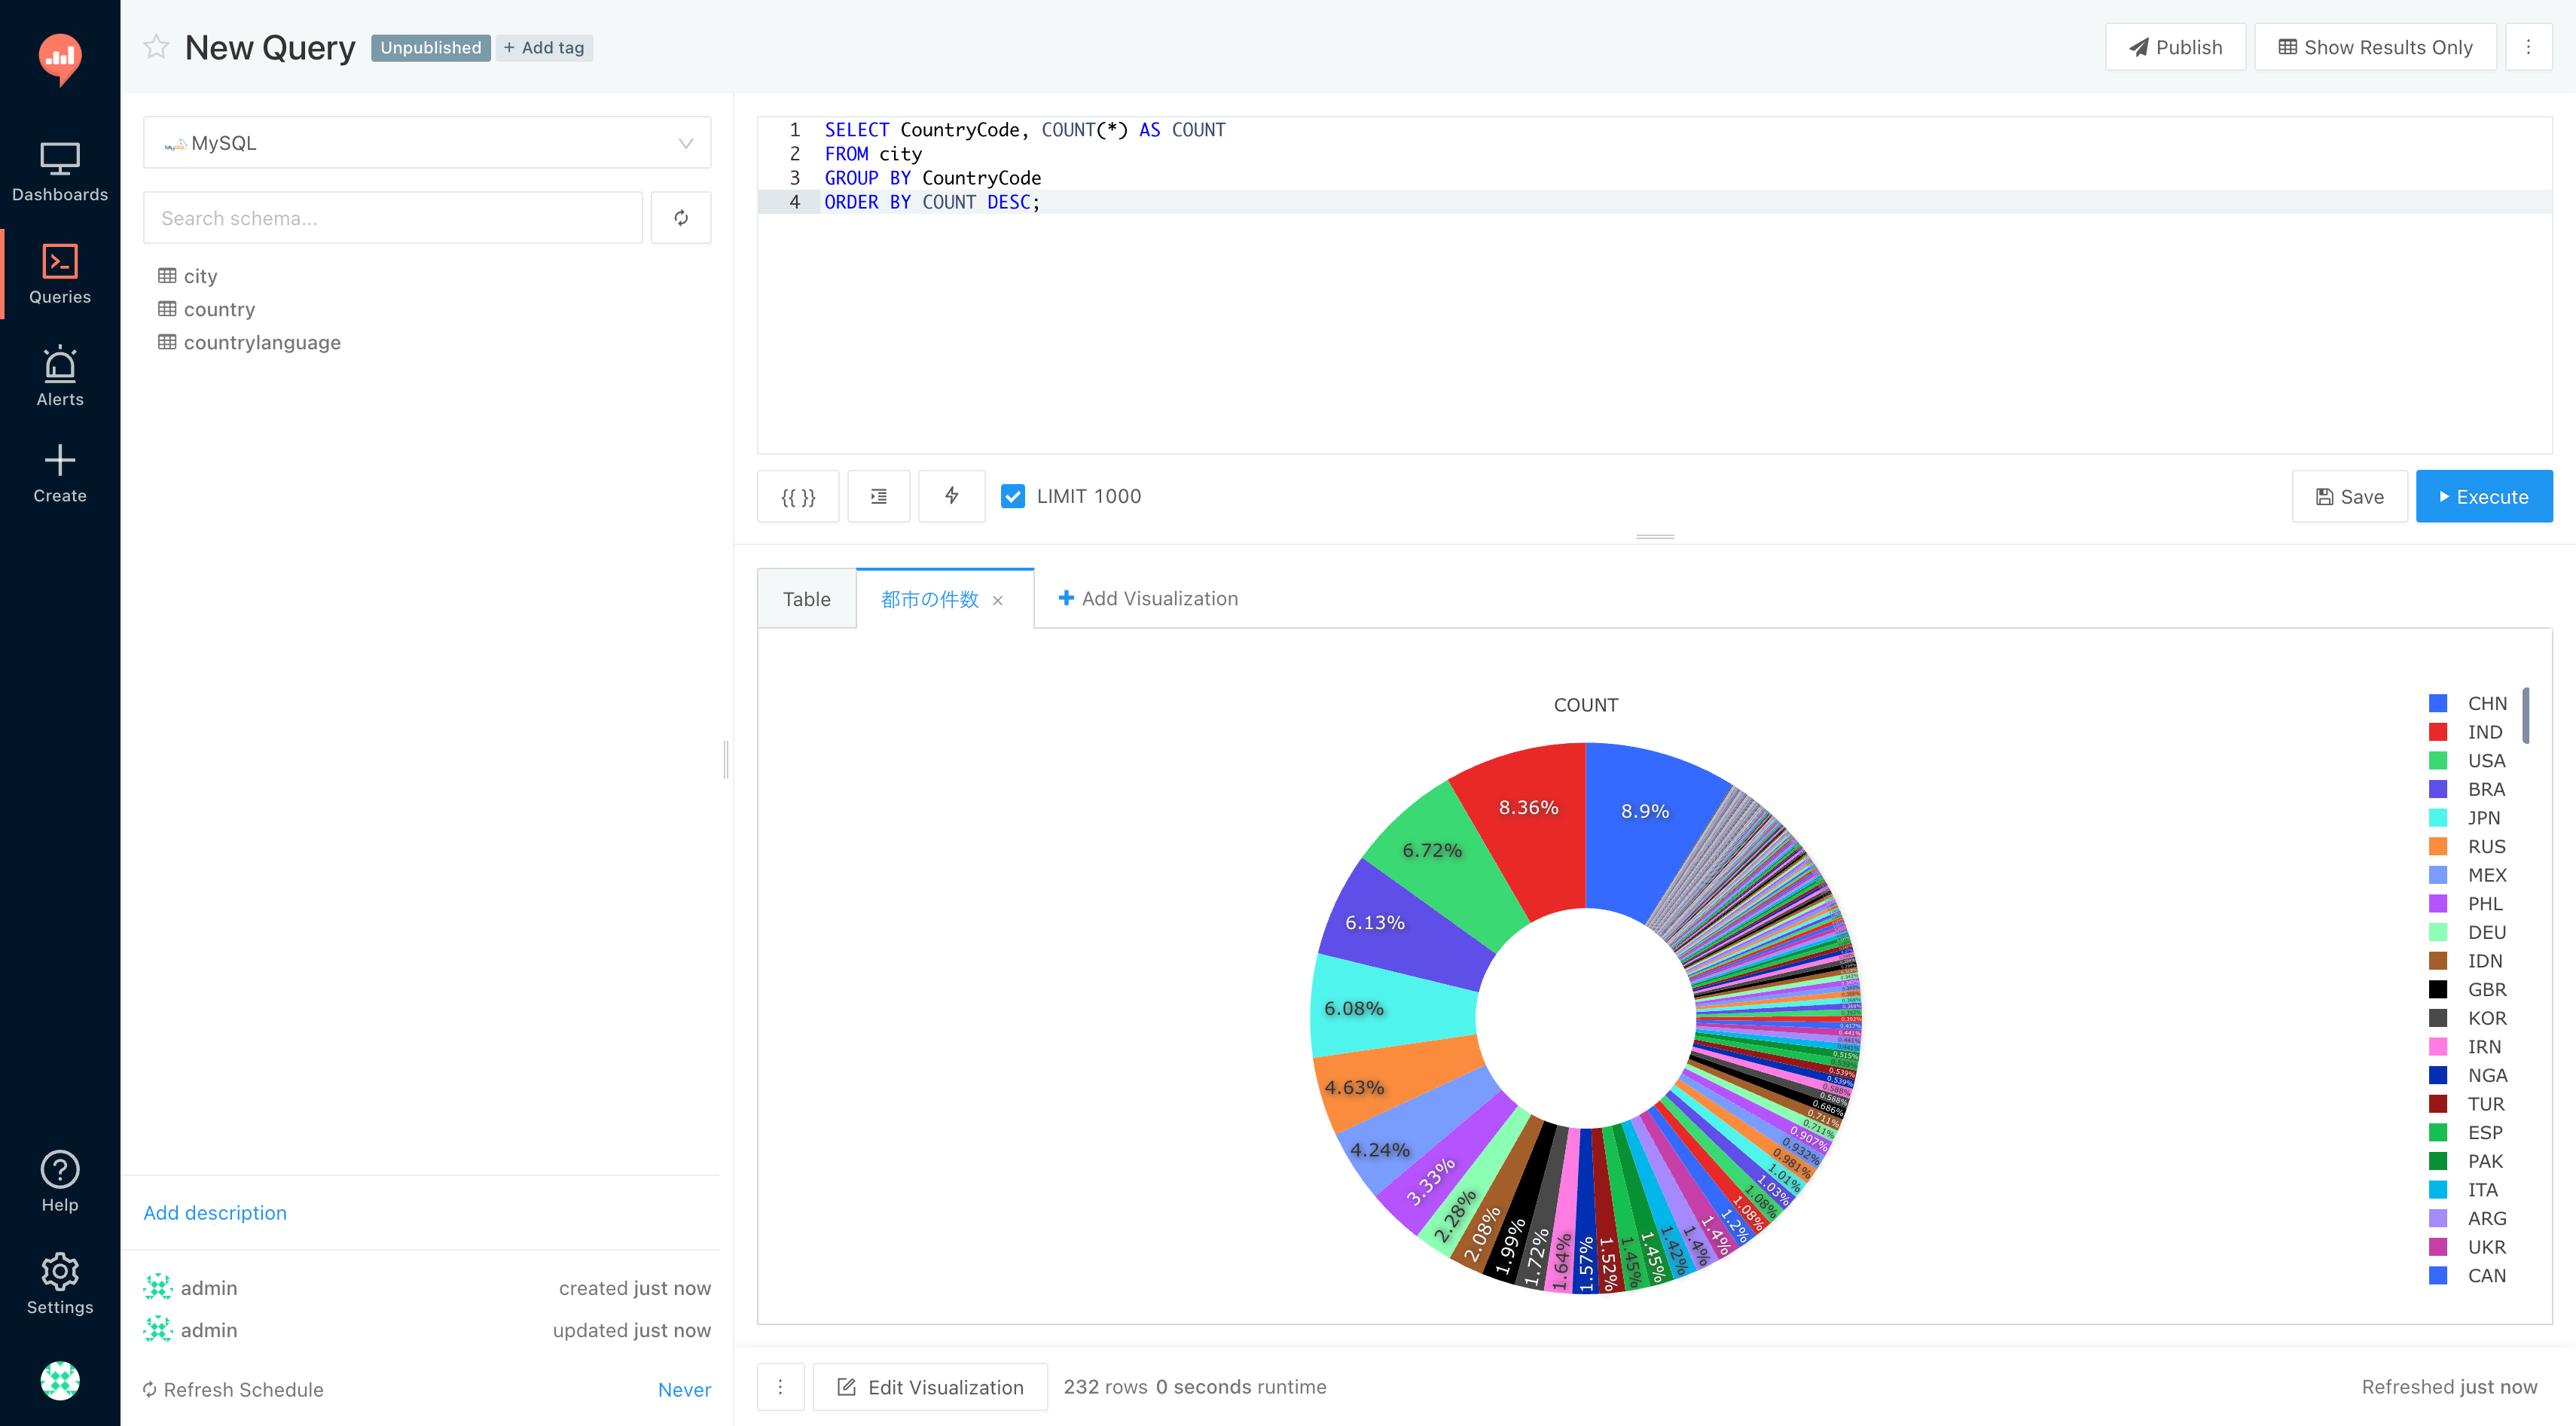Open the MySQL data source dropdown
The width and height of the screenshot is (2576, 1426).
click(x=427, y=143)
